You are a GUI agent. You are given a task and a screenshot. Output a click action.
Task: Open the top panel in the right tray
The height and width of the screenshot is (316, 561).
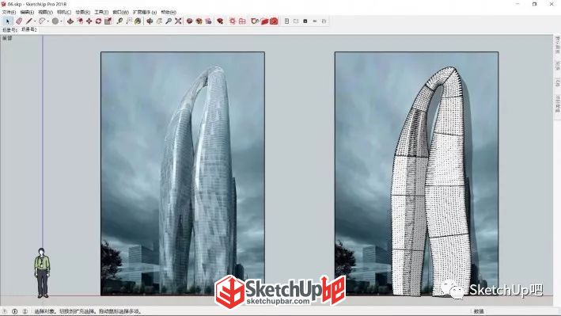coord(557,44)
